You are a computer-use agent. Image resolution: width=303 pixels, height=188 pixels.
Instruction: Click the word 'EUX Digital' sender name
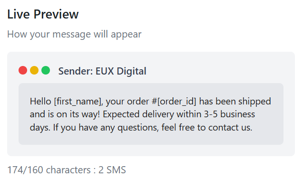(x=121, y=71)
